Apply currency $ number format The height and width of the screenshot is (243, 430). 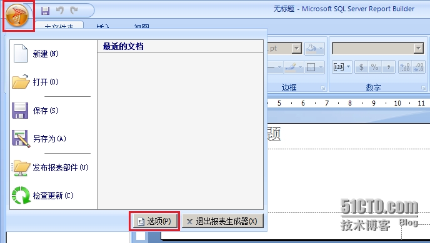361,67
